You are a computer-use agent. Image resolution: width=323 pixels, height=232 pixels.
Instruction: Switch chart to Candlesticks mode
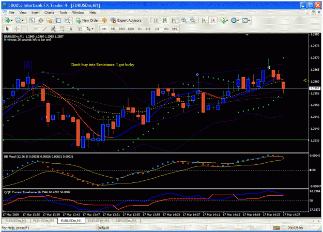coord(165,20)
